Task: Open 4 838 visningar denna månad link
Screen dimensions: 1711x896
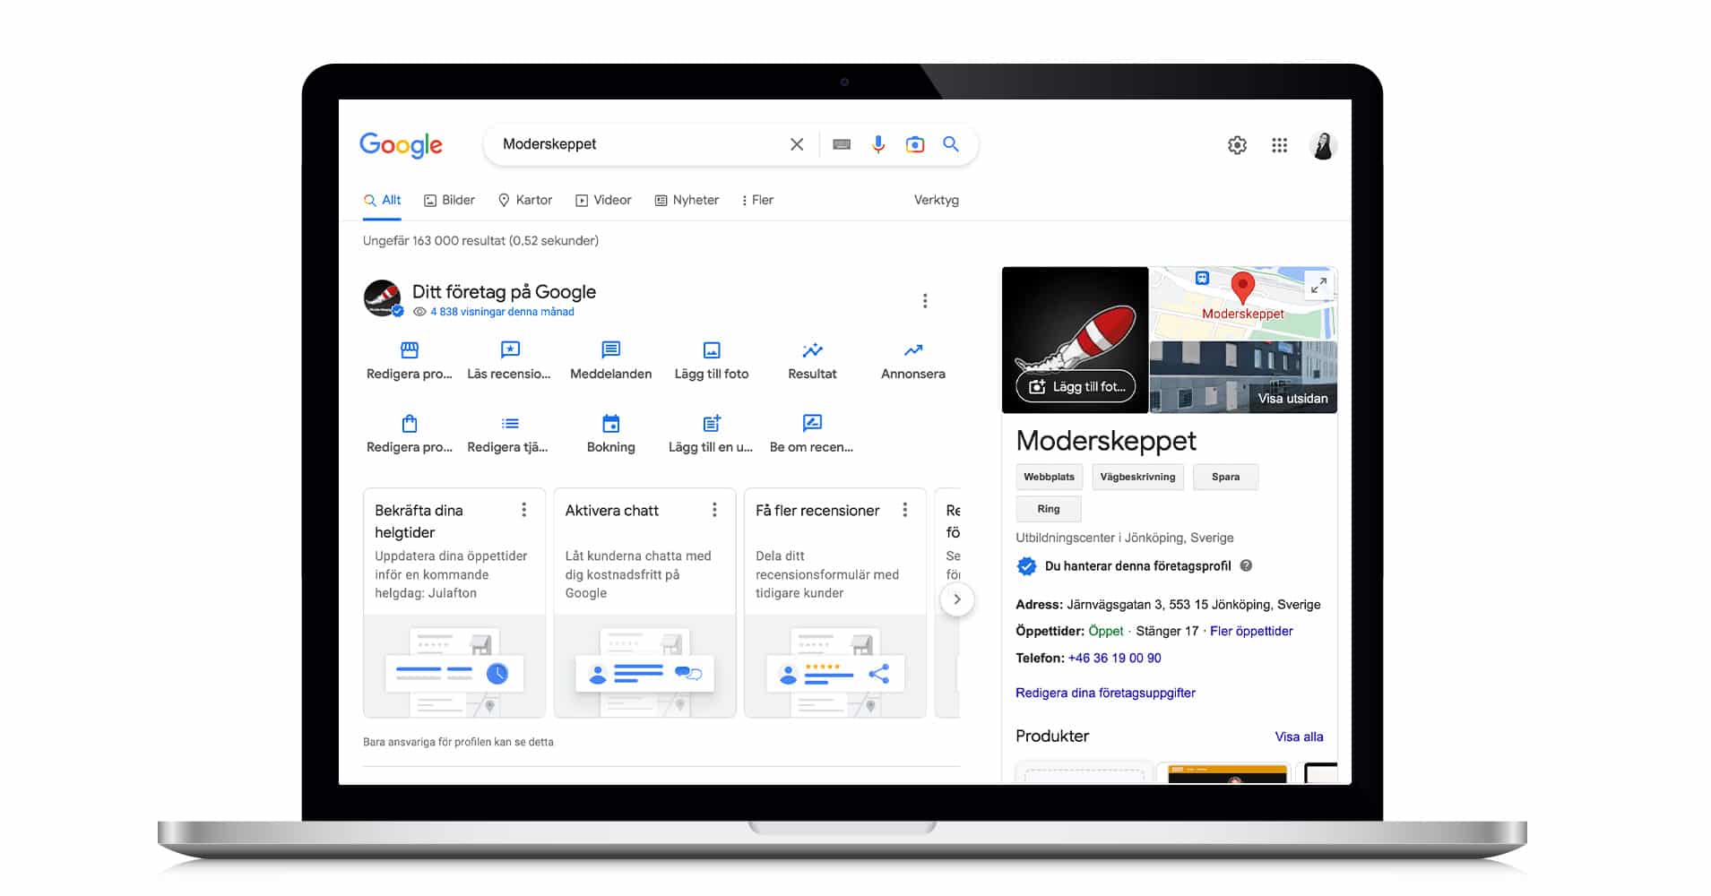Action: 502,312
